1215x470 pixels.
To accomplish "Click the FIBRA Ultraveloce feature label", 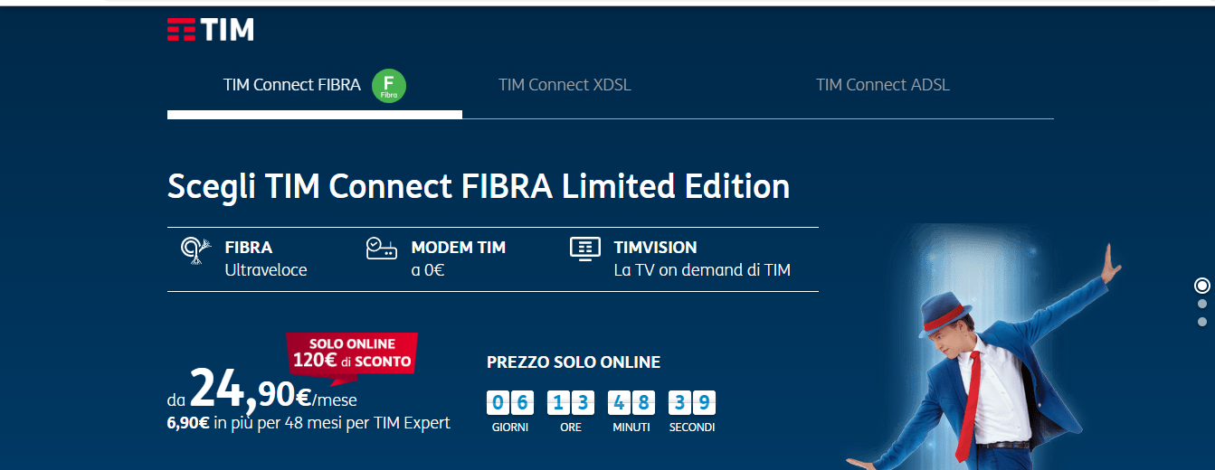I will coord(265,258).
